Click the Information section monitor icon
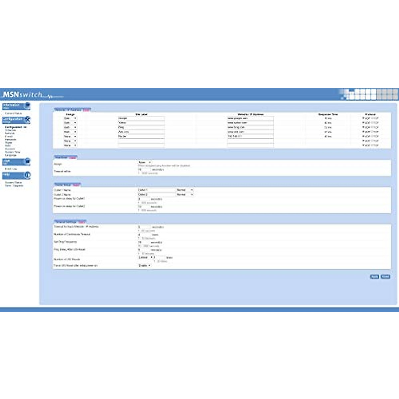The image size is (399, 399). click(27, 106)
